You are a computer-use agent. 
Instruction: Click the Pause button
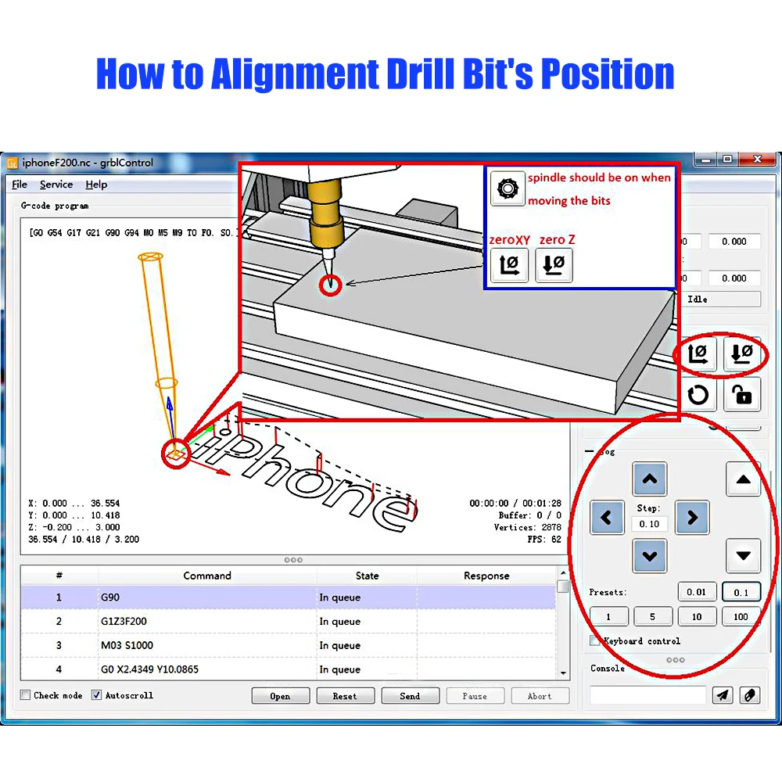tap(475, 696)
